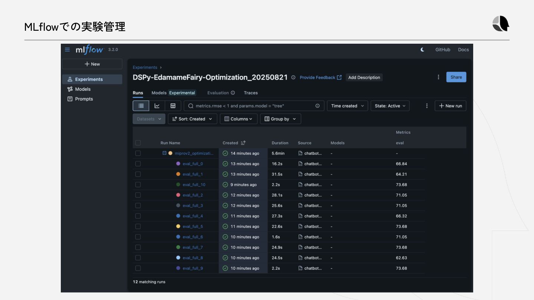This screenshot has width=534, height=300.
Task: Select the checkbox for the eval_full_9 run
Action: coord(138,268)
